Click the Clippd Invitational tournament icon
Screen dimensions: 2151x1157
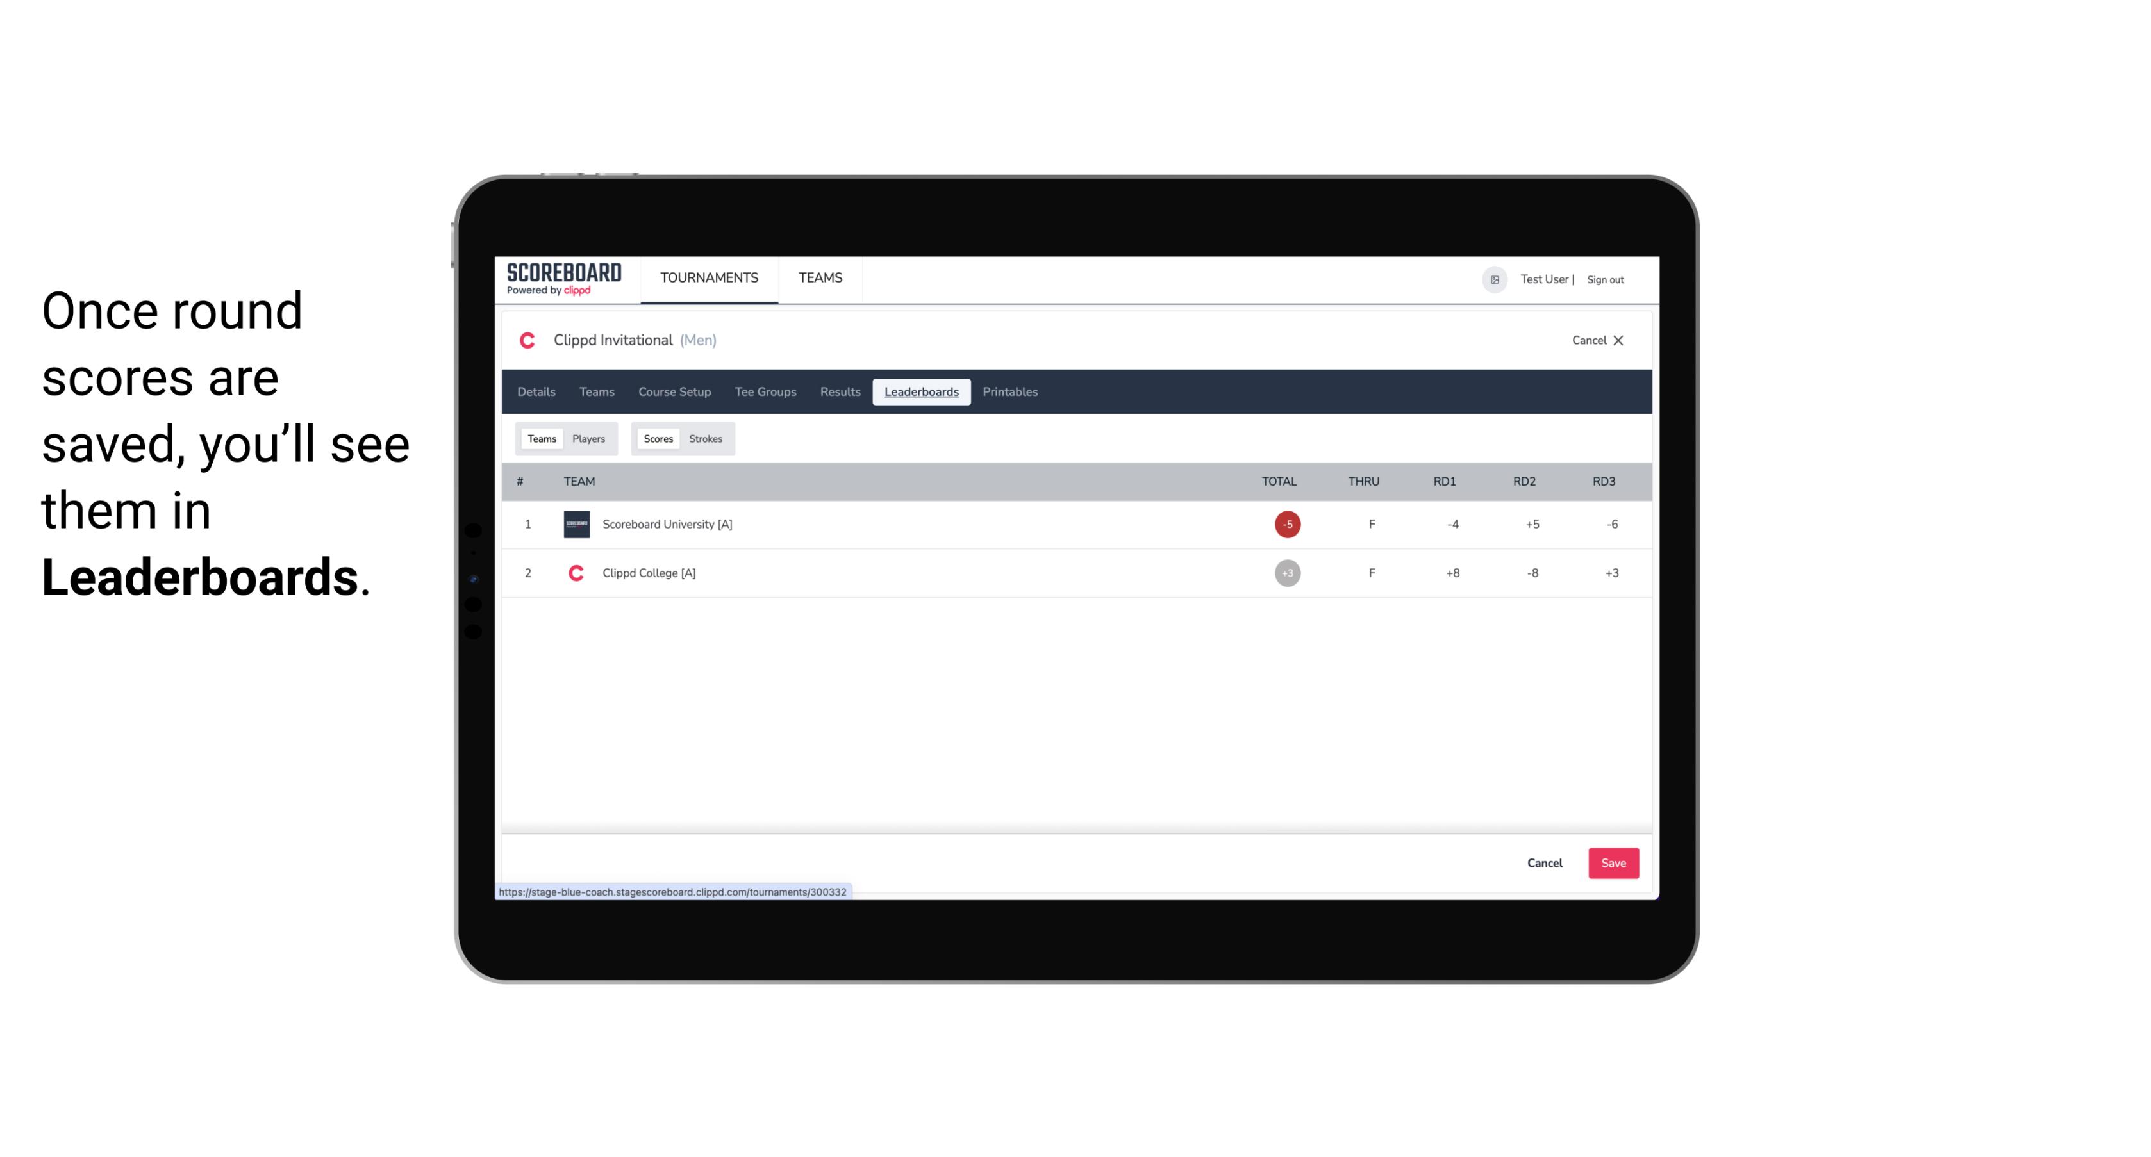pyautogui.click(x=529, y=341)
